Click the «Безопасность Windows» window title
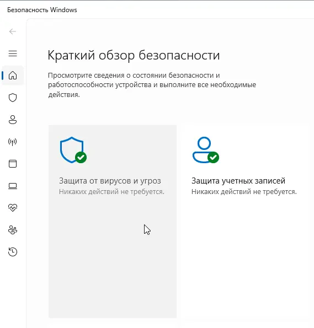This screenshot has width=314, height=328. 42,10
